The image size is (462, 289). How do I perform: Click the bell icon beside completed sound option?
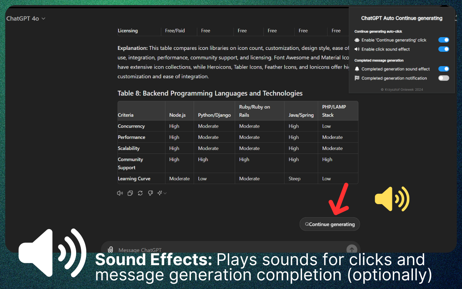coord(357,69)
